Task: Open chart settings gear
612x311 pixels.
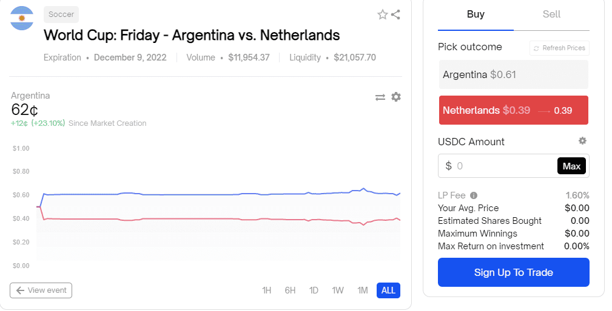Action: (396, 97)
